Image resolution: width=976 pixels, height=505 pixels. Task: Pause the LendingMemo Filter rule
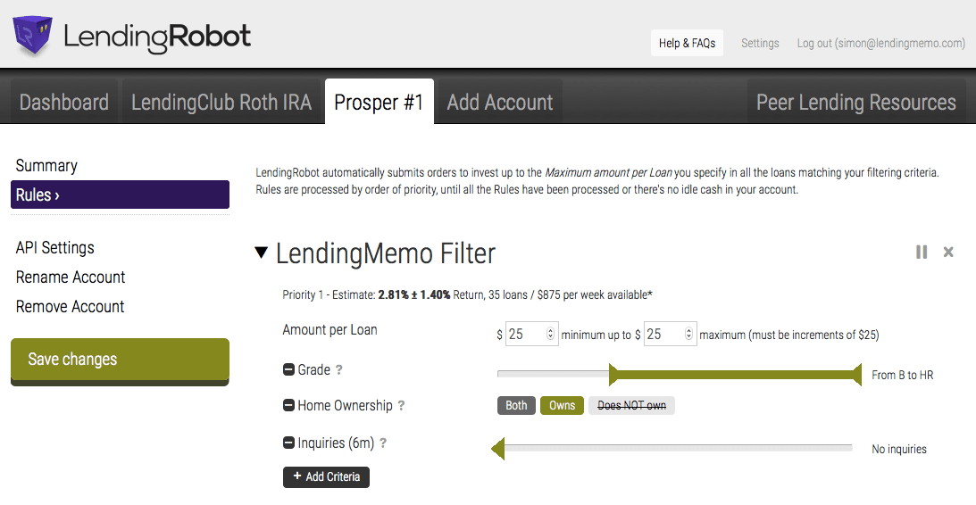pos(922,252)
